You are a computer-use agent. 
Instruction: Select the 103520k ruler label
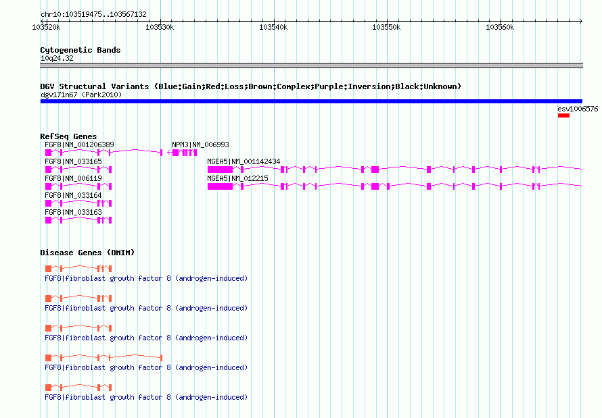pyautogui.click(x=46, y=27)
